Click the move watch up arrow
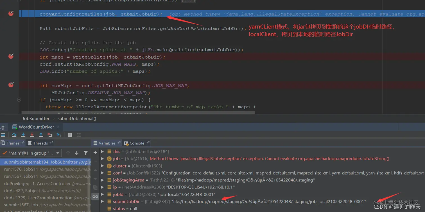The width and height of the screenshot is (425, 212). 95,170
